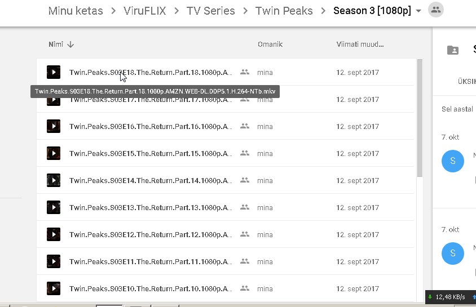The image size is (476, 307).
Task: Click the shared folder icon in details panel
Action: (453, 50)
